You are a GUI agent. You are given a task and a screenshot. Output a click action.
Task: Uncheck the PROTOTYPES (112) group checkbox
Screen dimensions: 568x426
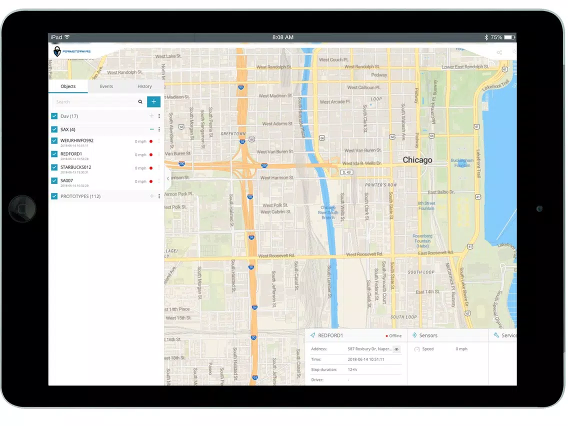[54, 196]
